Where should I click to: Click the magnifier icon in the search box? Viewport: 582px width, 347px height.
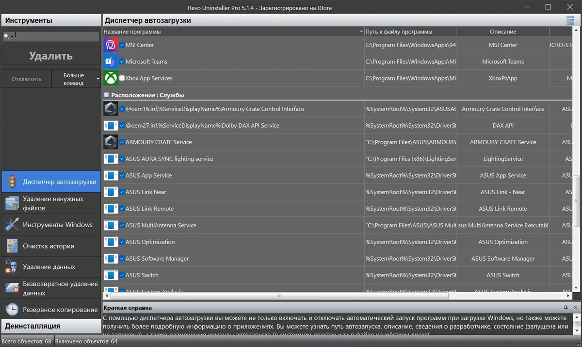pyautogui.click(x=7, y=36)
